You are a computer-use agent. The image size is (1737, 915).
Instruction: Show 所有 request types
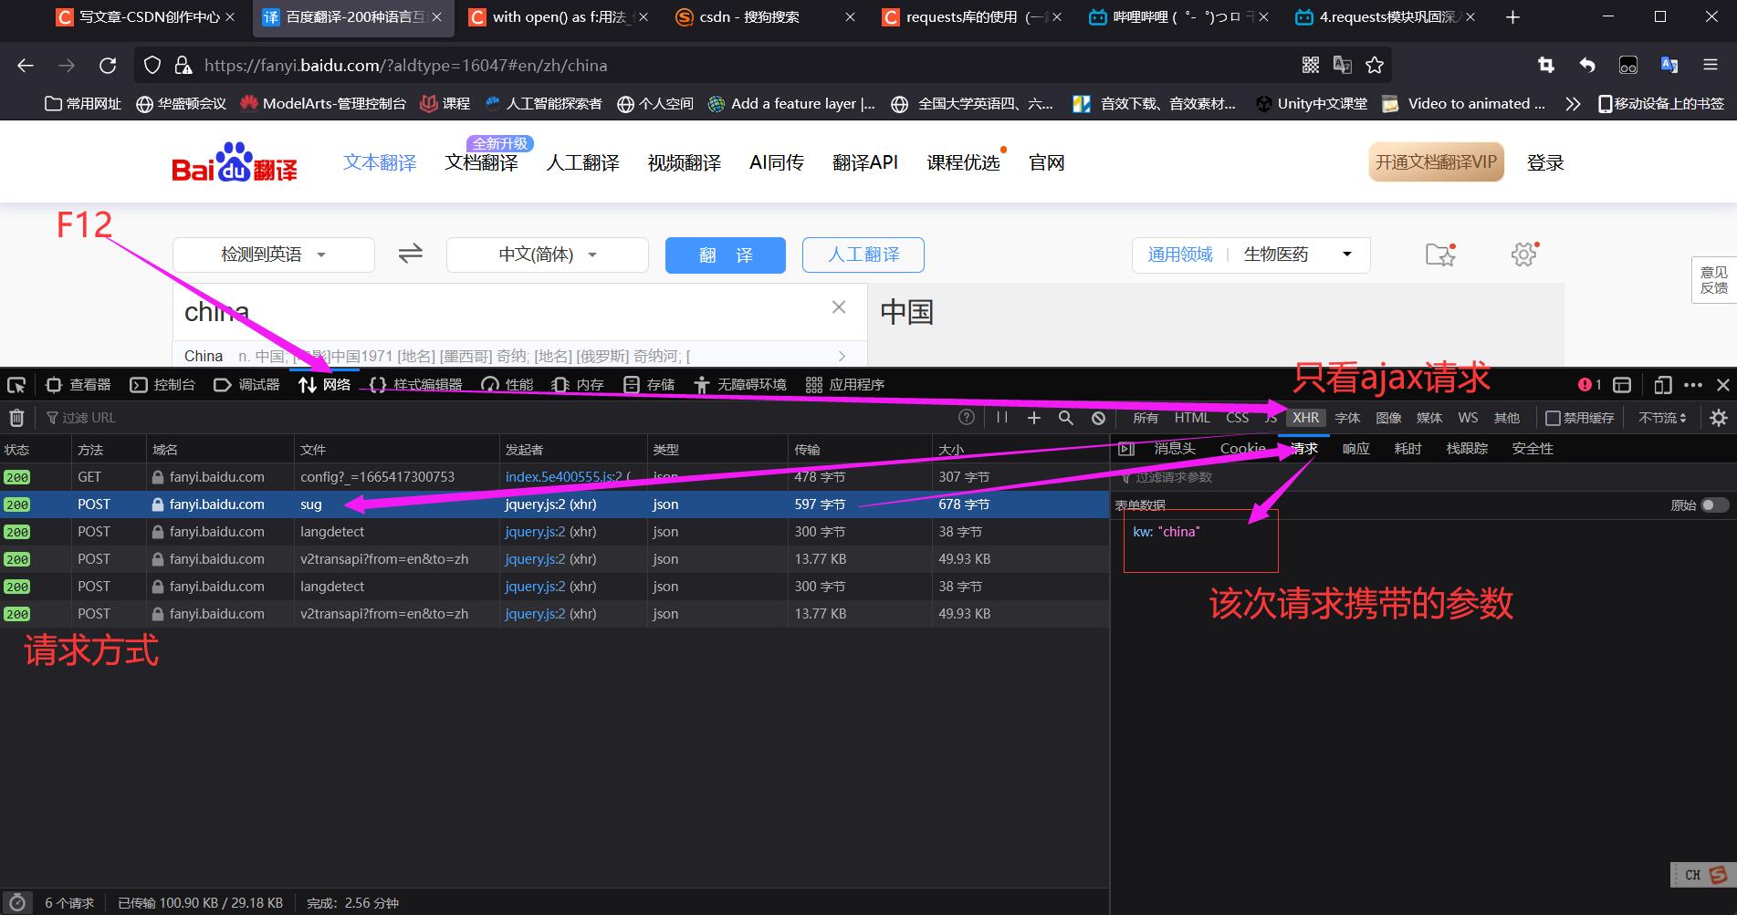pyautogui.click(x=1146, y=418)
